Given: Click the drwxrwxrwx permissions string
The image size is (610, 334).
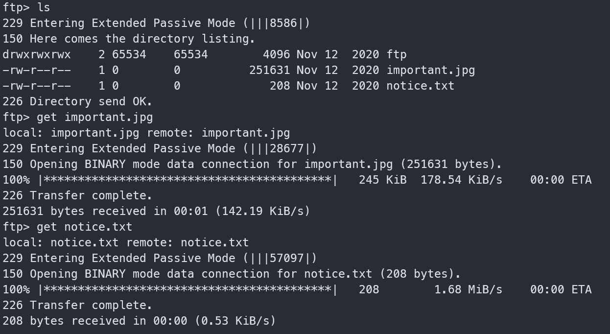Looking at the screenshot, I should (37, 54).
